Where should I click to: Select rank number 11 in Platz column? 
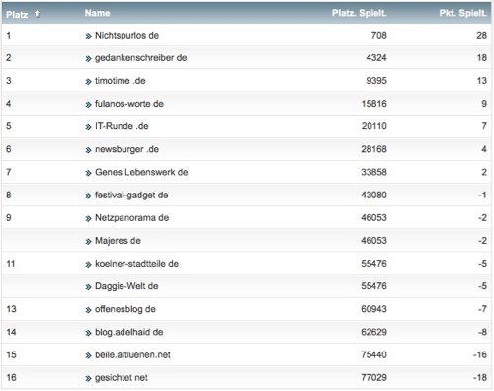pos(11,264)
